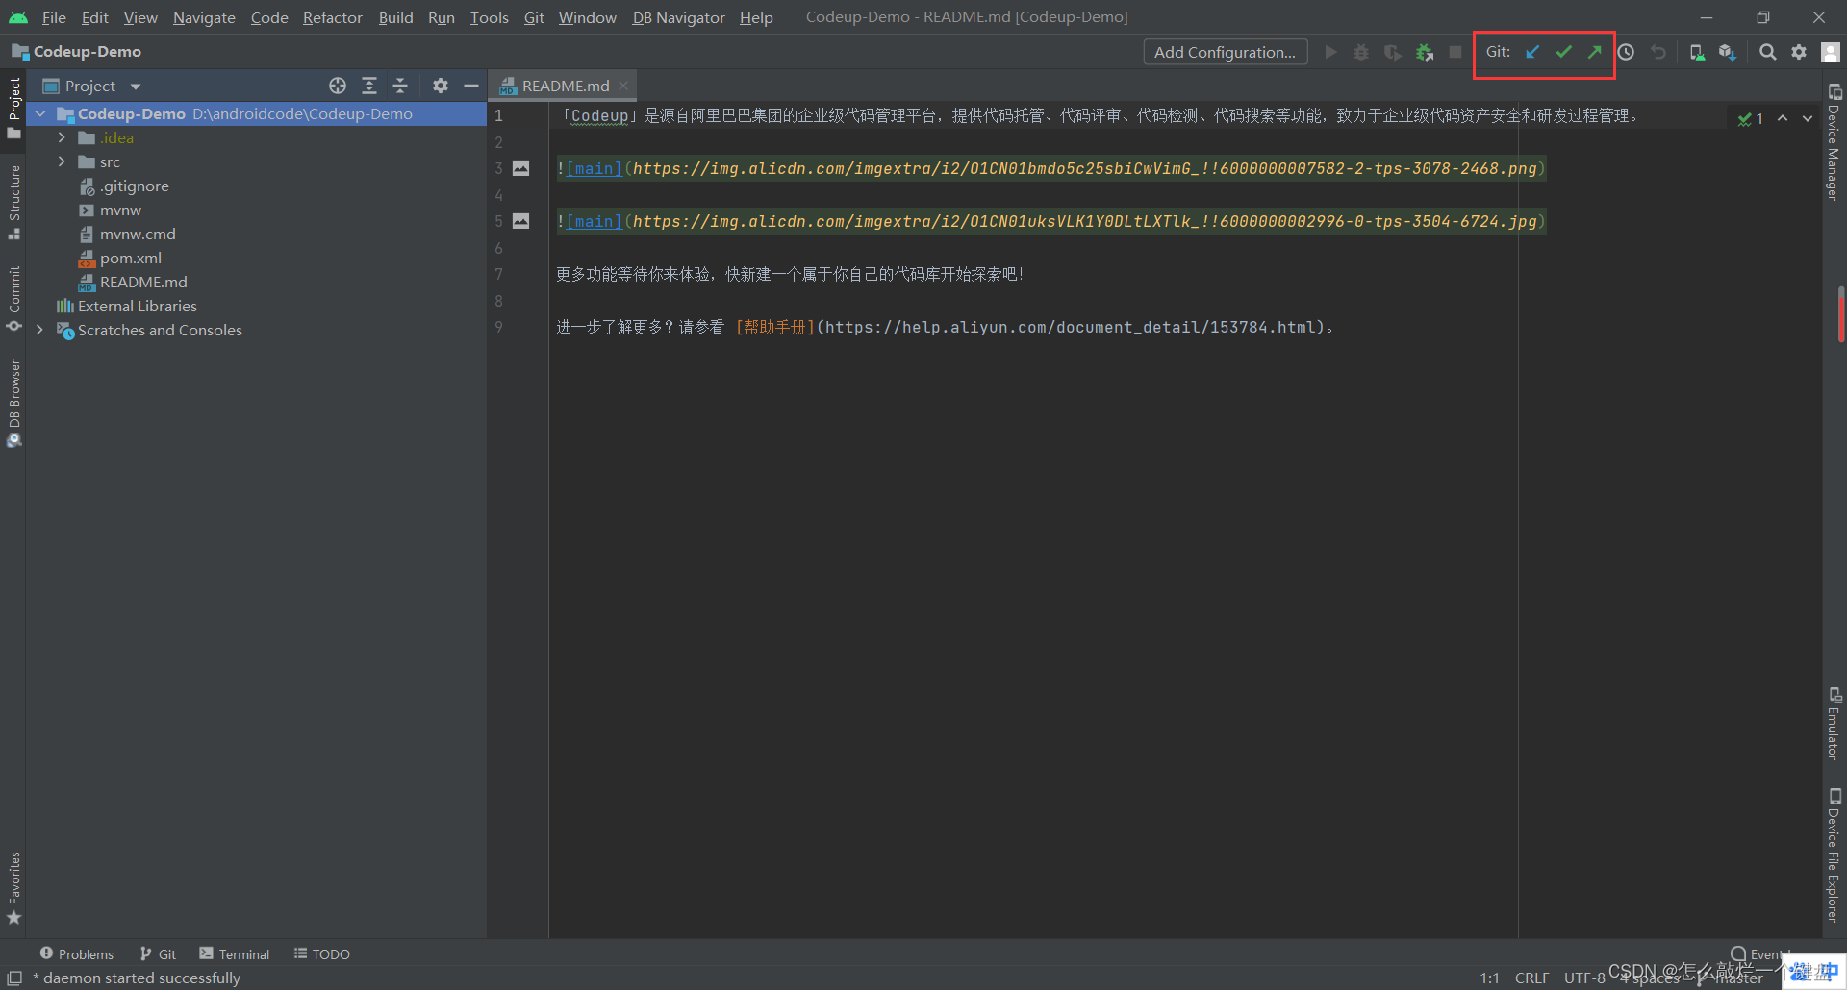Open the IDE Settings gear icon
1847x990 pixels.
point(1799,52)
